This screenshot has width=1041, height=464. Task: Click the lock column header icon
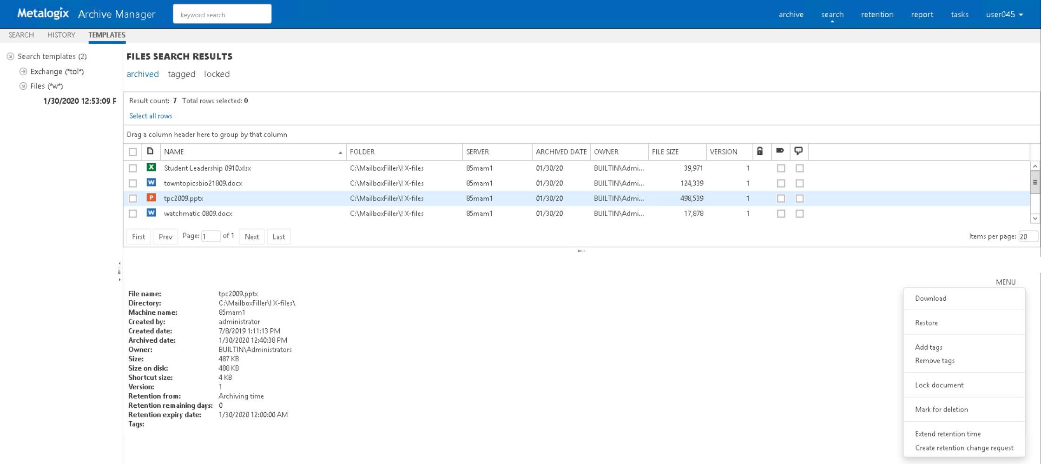click(x=760, y=151)
